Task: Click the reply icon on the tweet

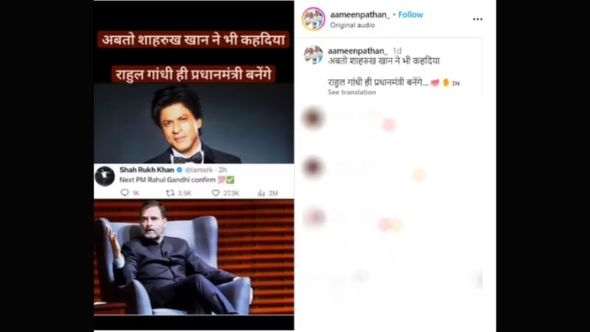Action: [x=125, y=193]
